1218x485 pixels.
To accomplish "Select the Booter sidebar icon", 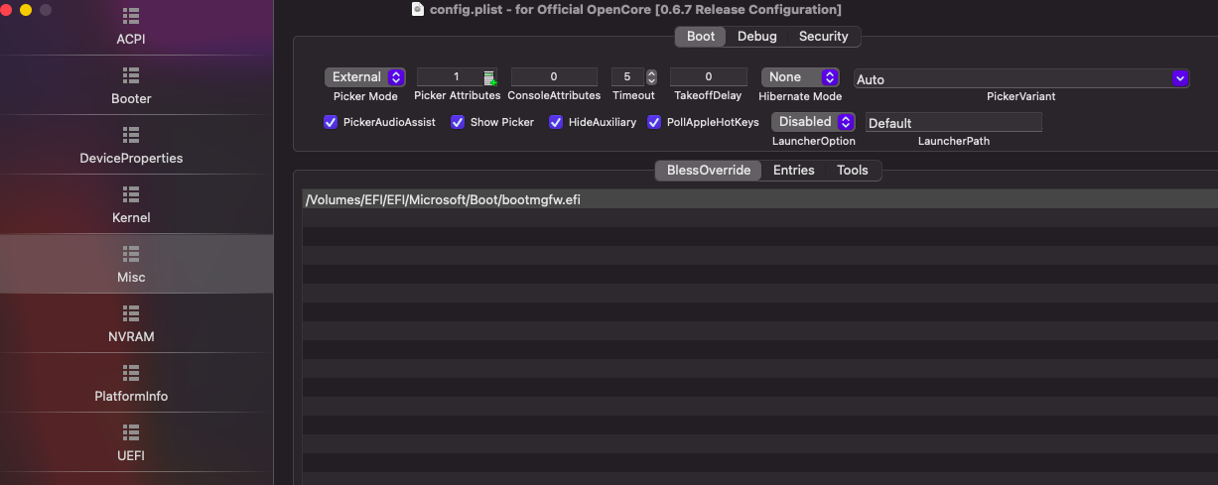I will coord(131,75).
